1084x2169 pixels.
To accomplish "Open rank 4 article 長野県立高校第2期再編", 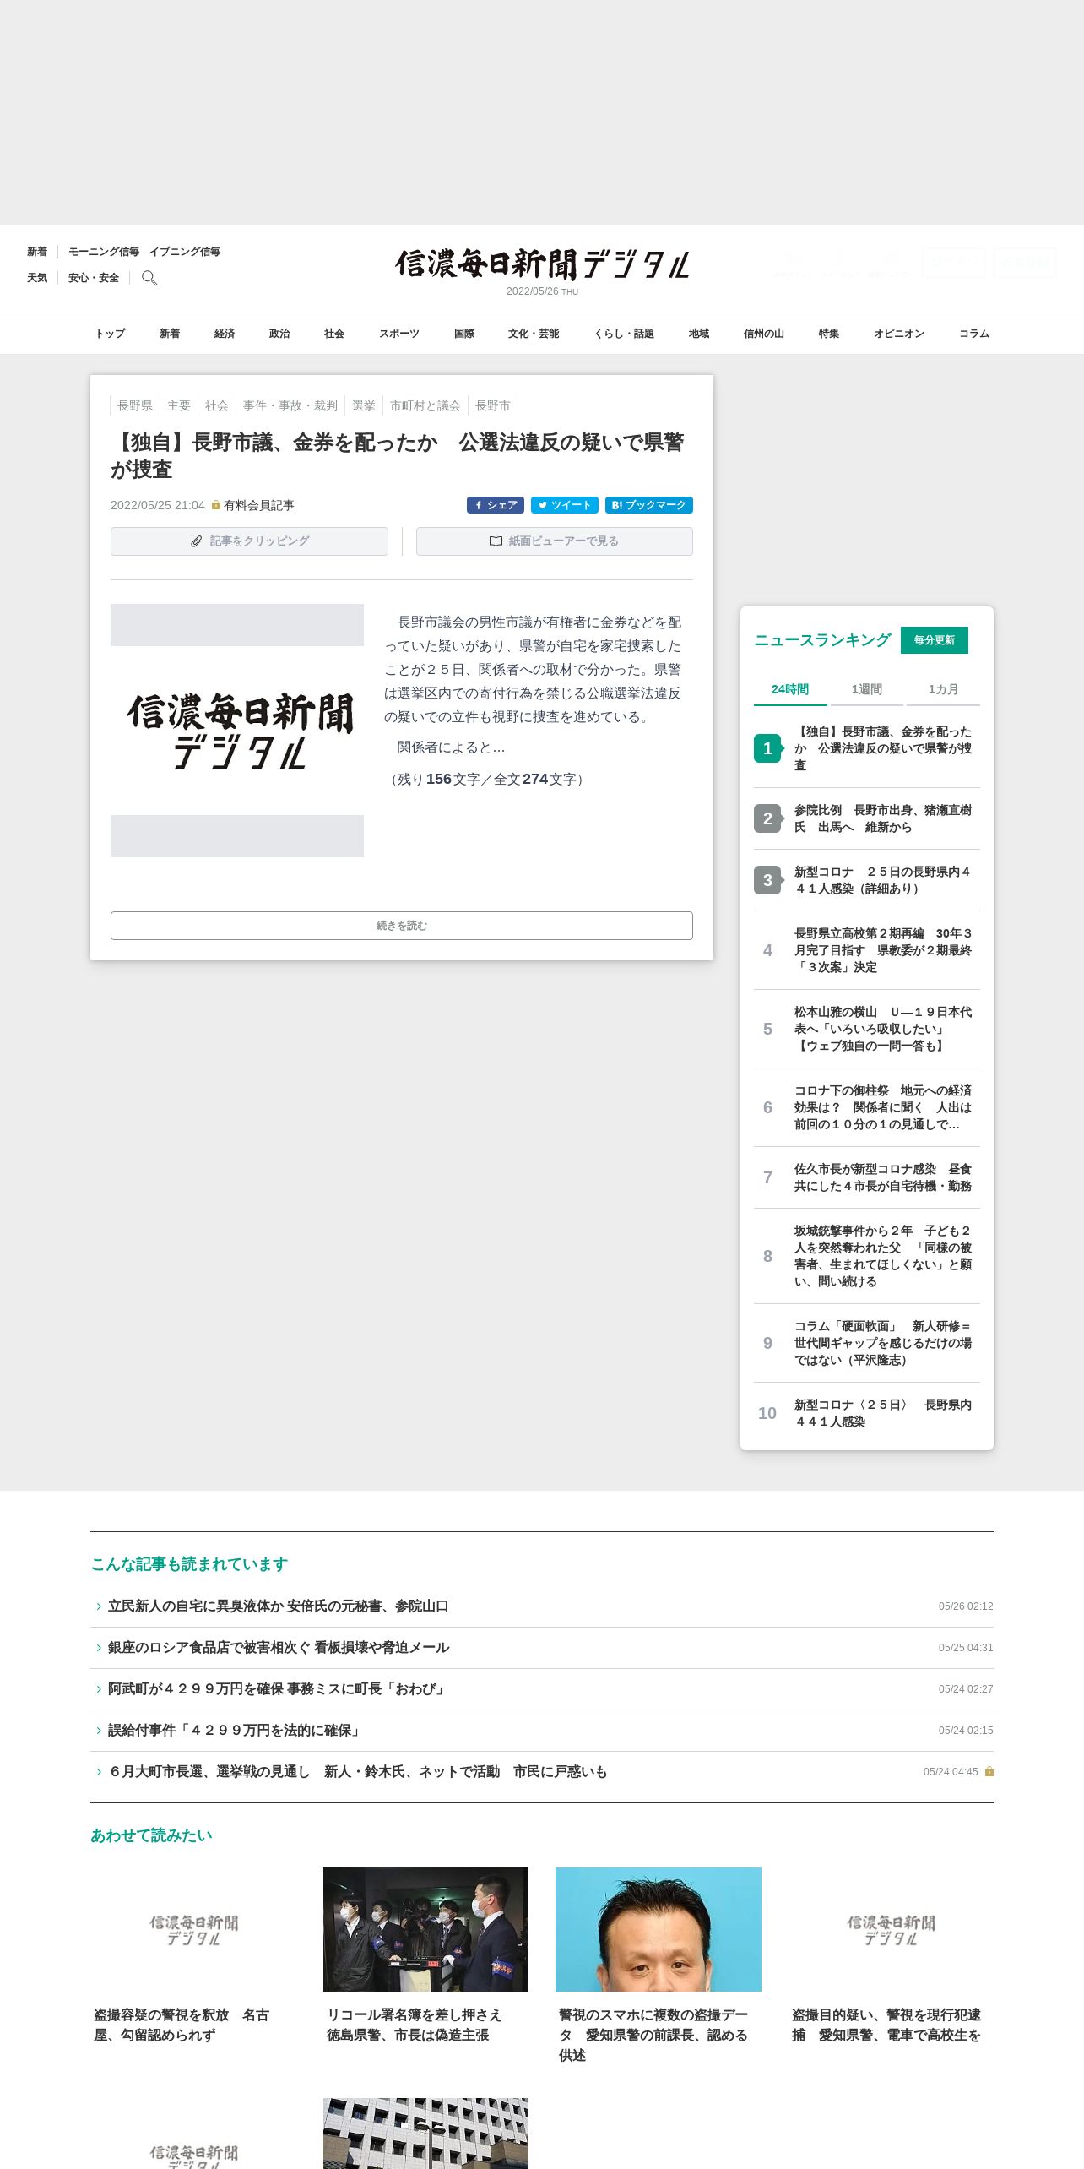I will point(867,950).
